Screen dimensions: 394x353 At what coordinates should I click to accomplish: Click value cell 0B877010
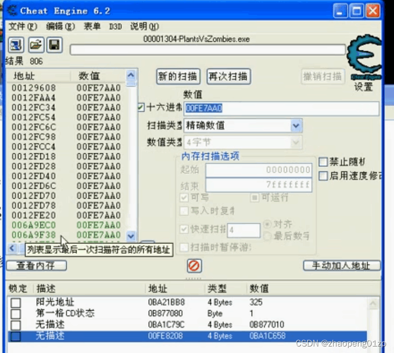pos(267,325)
